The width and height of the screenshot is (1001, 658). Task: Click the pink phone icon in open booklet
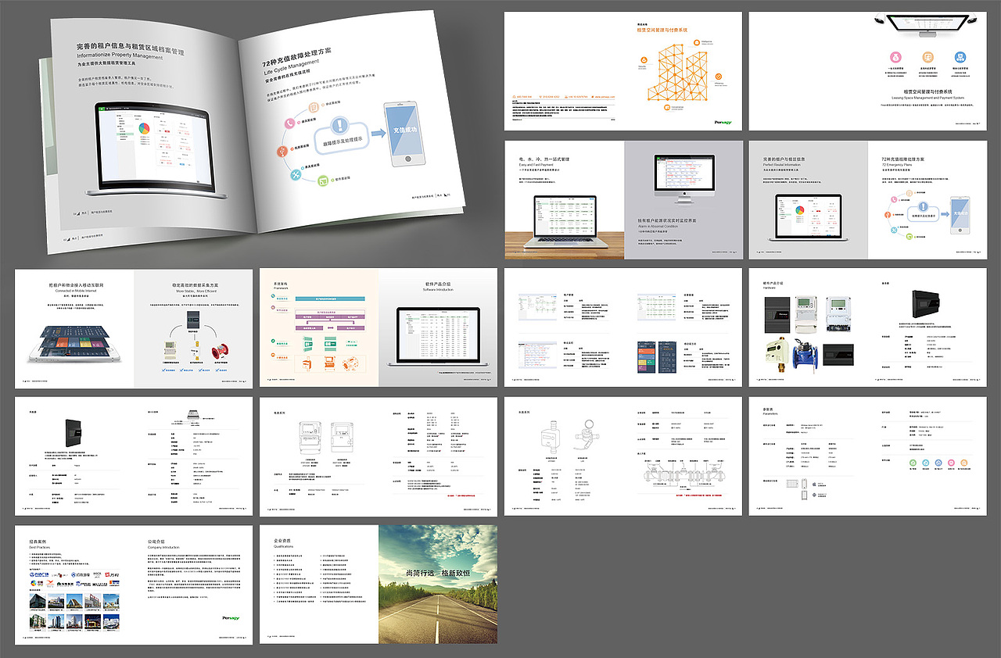(290, 123)
